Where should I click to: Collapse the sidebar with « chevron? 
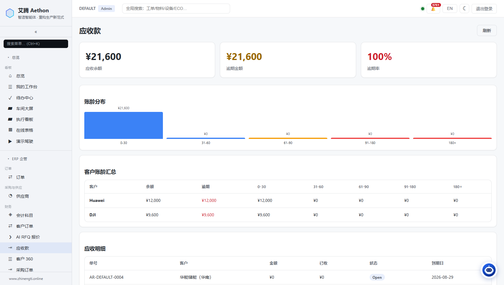point(36,32)
